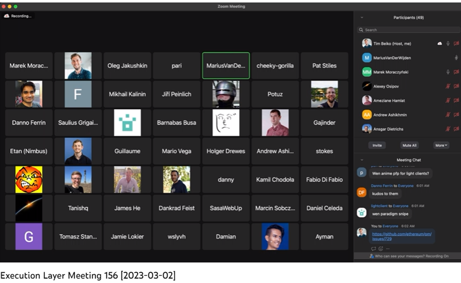Open the three-dot options under chat message
461x283 pixels.
388,248
